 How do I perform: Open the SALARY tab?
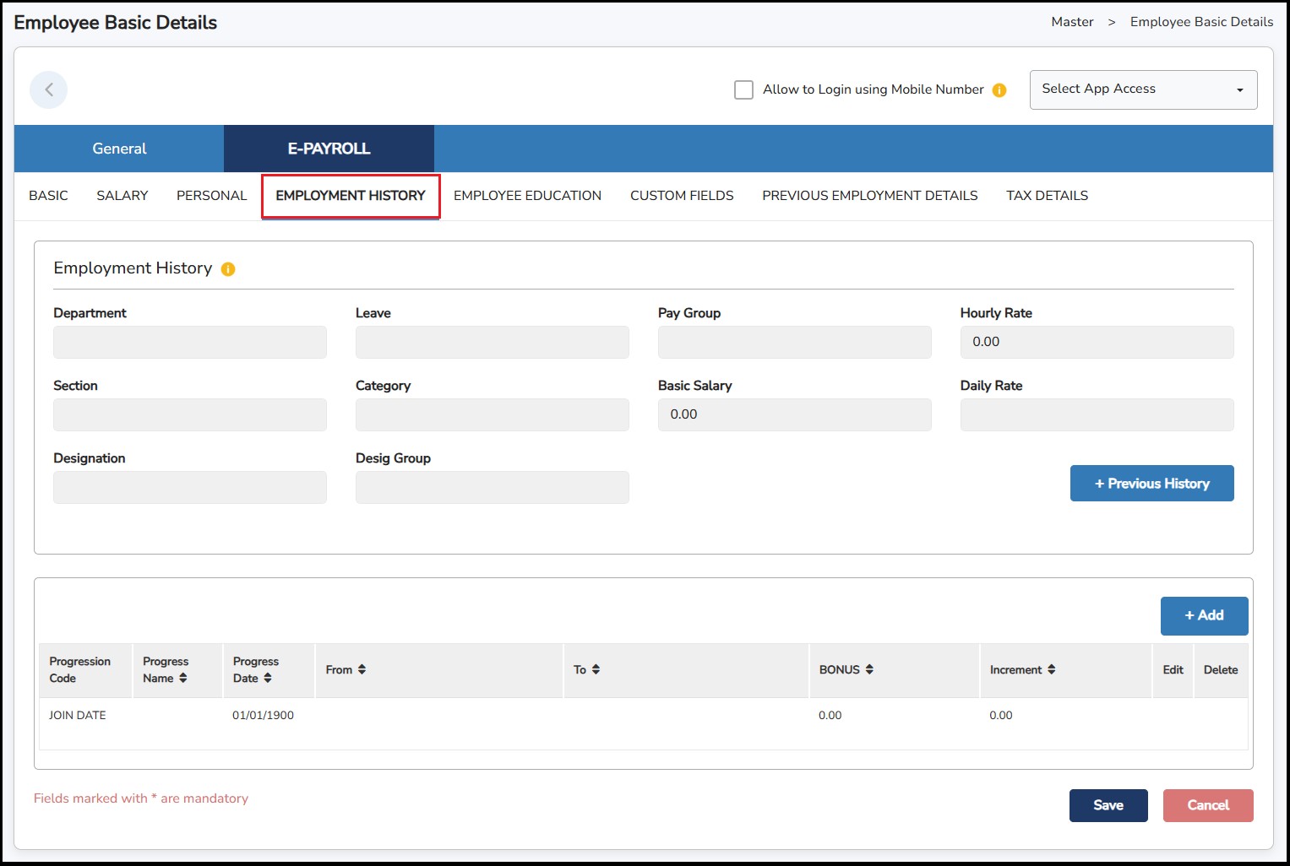[x=122, y=195]
